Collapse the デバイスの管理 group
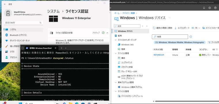This screenshot has height=104, width=219. click(116, 53)
